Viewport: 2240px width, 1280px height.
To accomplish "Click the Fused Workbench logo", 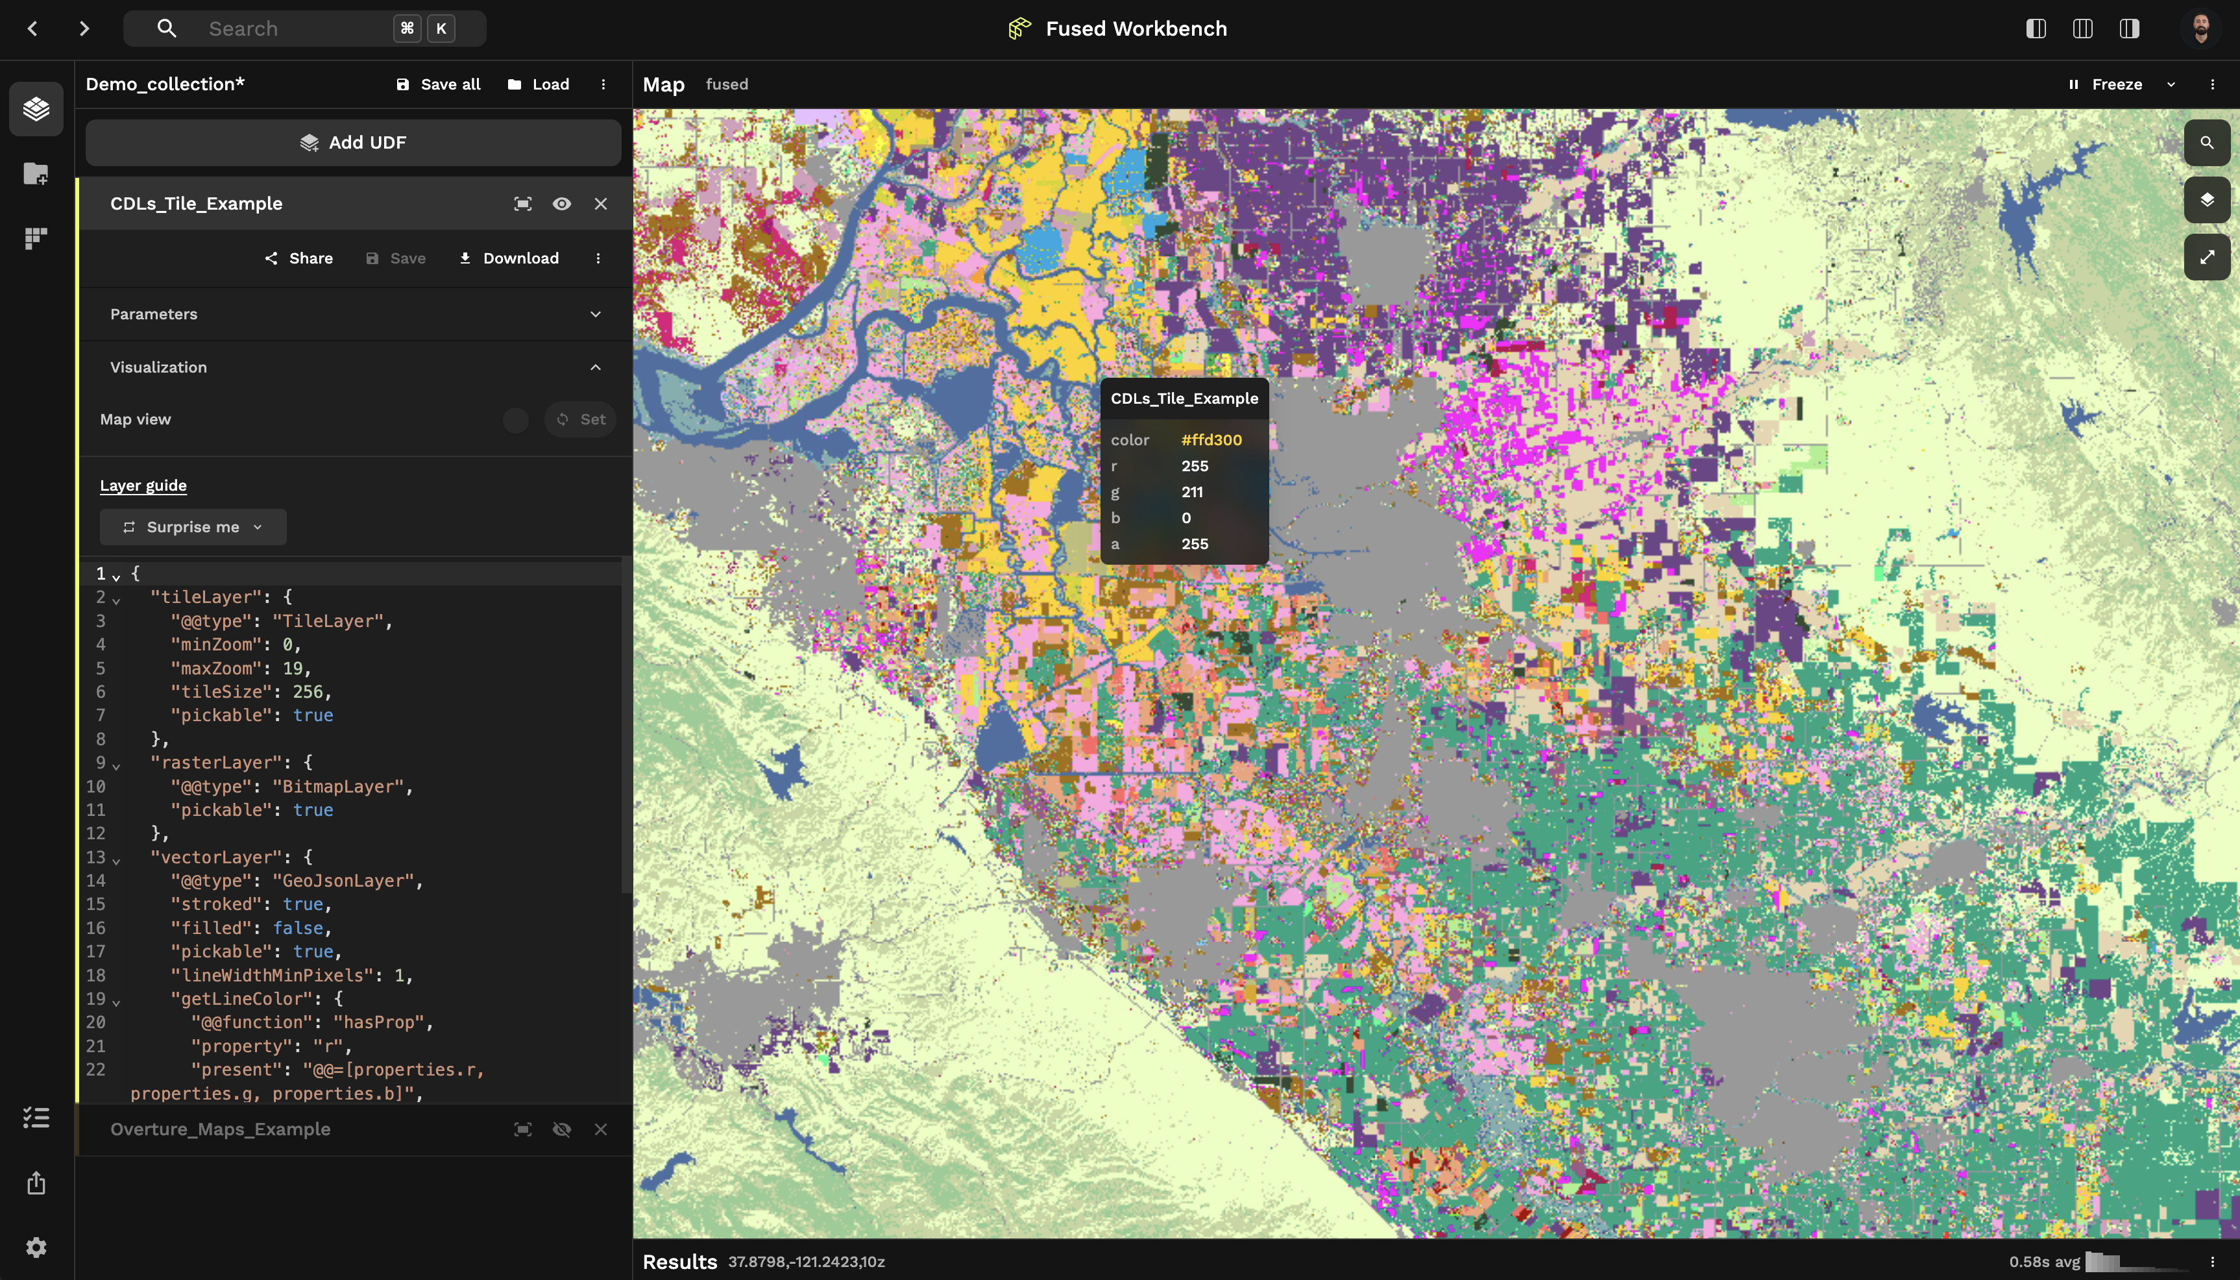I will (x=1019, y=28).
